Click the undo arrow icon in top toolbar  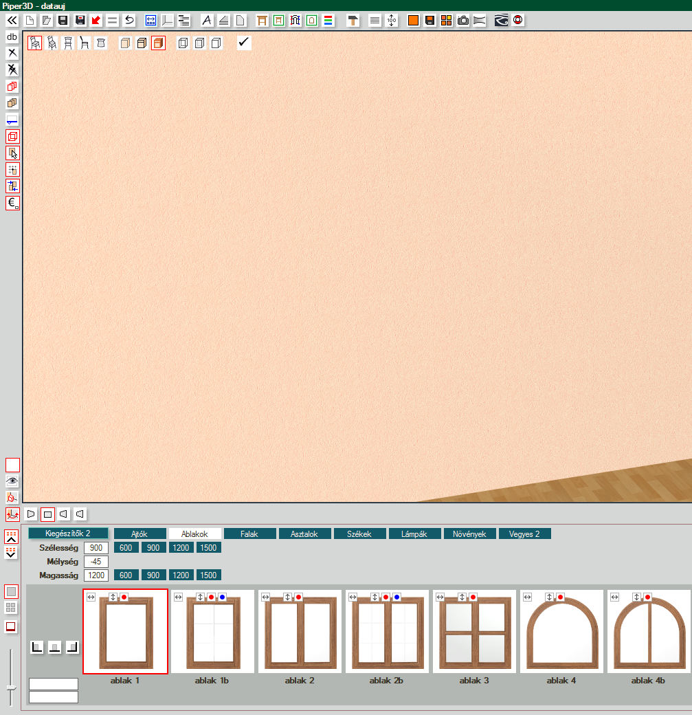point(129,21)
